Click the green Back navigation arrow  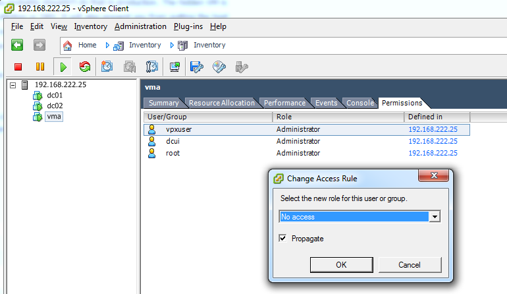coord(17,45)
